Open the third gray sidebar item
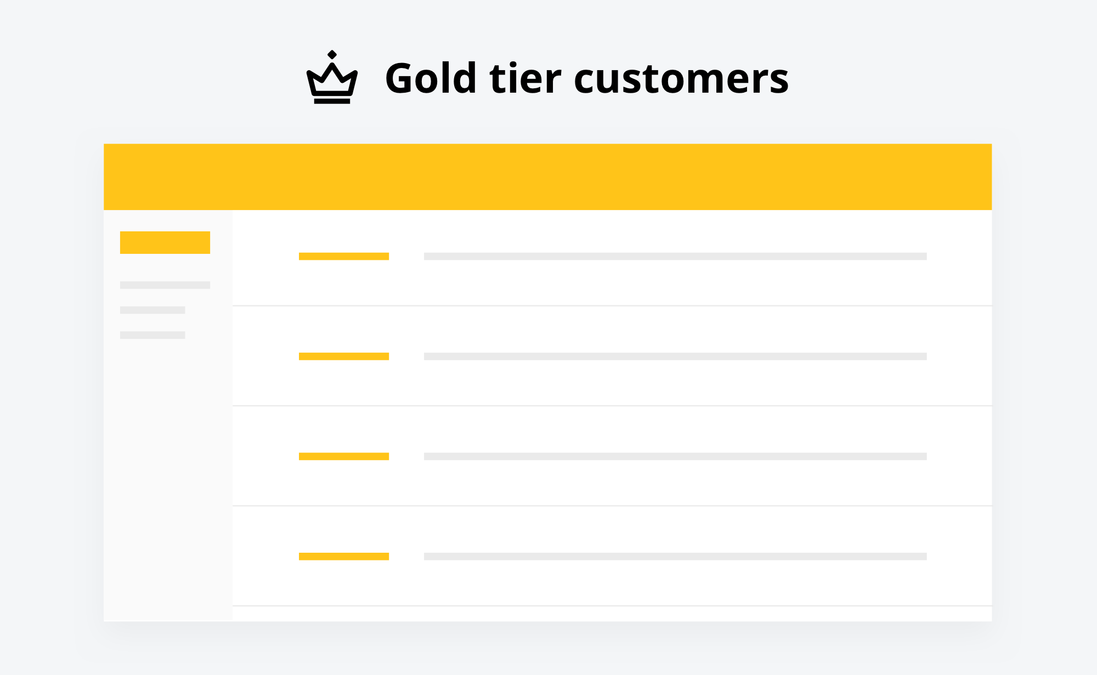The width and height of the screenshot is (1097, 675). [152, 335]
